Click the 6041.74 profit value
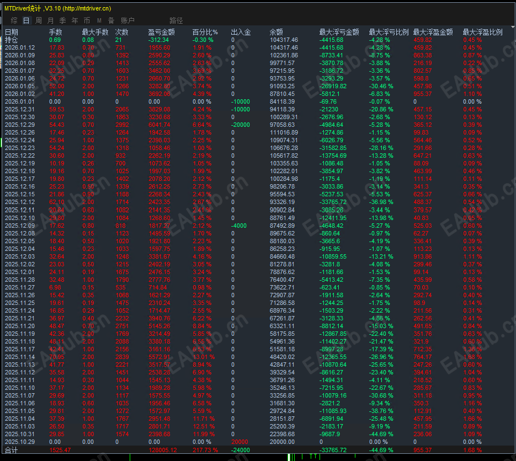516x461 pixels. [x=159, y=125]
